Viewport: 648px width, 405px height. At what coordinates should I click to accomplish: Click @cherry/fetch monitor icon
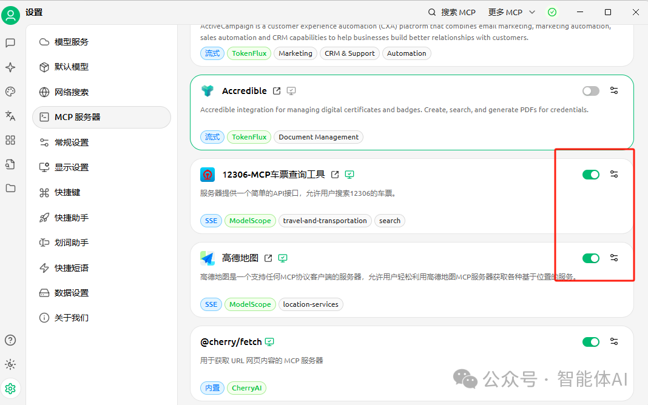tap(269, 342)
